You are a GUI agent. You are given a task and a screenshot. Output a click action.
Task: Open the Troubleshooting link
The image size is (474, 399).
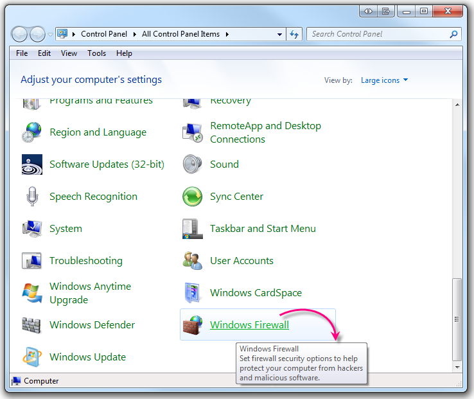85,261
